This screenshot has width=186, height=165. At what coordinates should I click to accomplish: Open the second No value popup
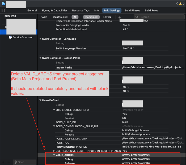[x=126, y=91]
